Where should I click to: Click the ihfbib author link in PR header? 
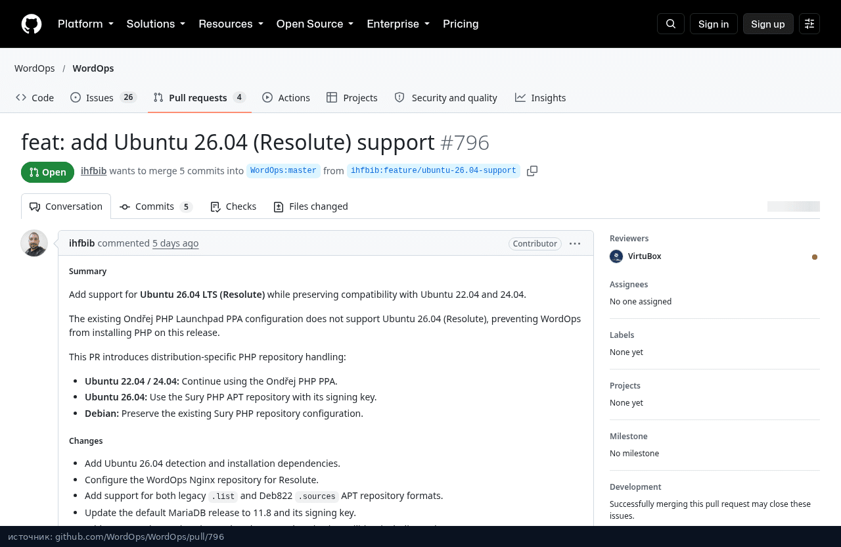point(93,171)
